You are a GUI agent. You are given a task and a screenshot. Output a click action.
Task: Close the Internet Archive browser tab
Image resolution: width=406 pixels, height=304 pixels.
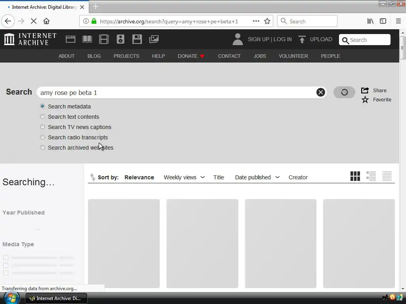[x=82, y=7]
